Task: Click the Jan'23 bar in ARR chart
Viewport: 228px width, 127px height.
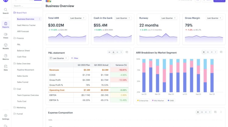Action: [x=144, y=76]
